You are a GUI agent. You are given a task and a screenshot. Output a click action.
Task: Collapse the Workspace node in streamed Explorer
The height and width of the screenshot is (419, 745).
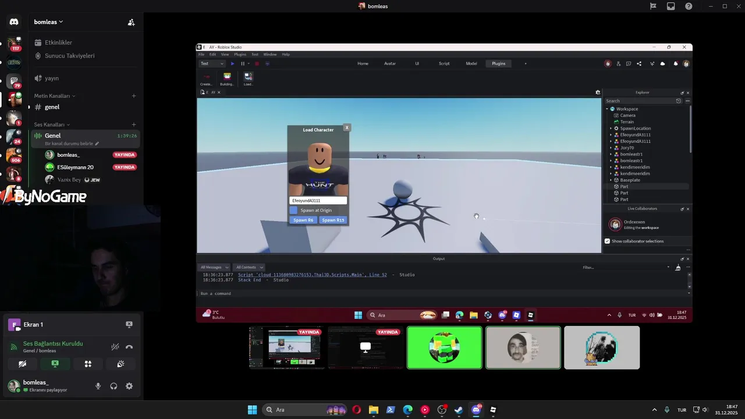point(607,109)
